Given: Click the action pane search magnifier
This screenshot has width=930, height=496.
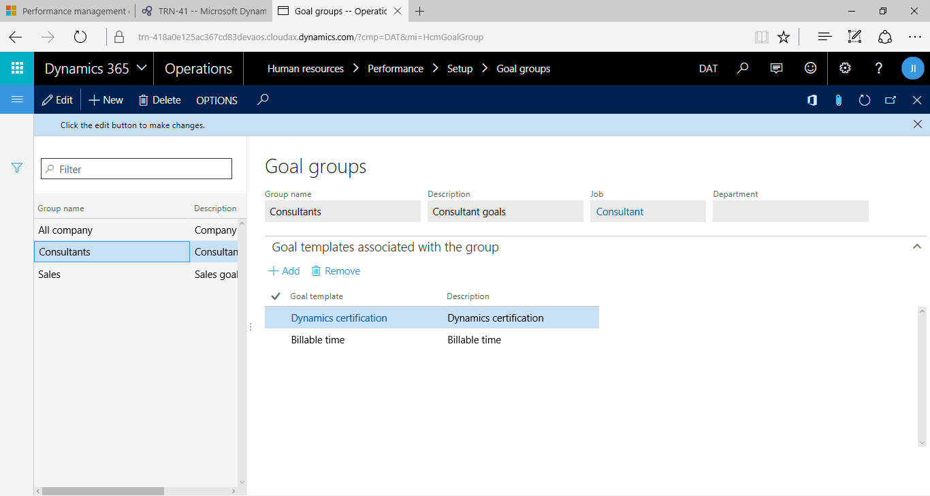Looking at the screenshot, I should coord(263,99).
